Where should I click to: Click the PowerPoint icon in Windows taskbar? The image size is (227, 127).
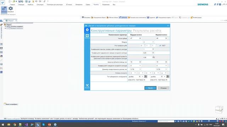(49, 125)
